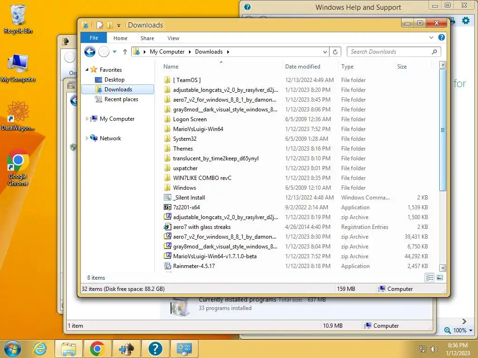Select the 7z2201-x64 application file
The height and width of the screenshot is (358, 478).
tap(186, 207)
